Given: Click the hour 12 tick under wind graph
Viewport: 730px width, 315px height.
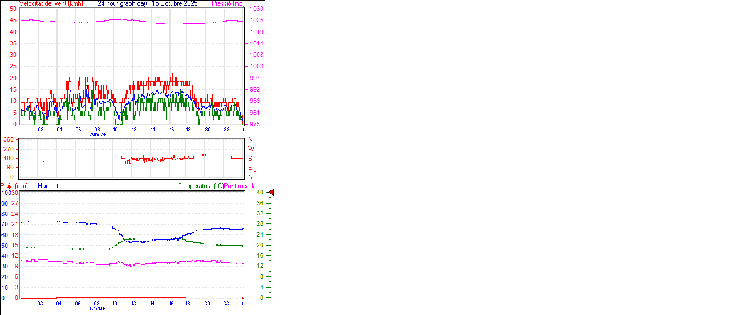Looking at the screenshot, I should click(134, 130).
